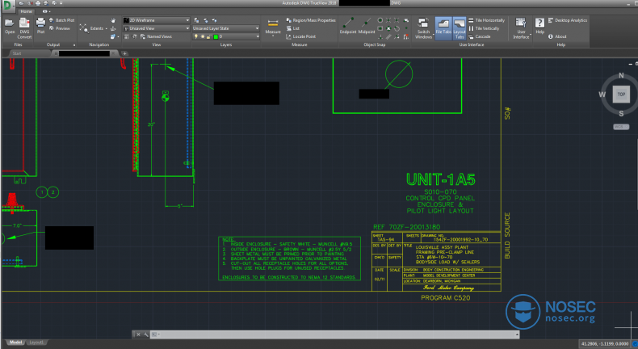Click the Switch Windows icon
This screenshot has width=638, height=349.
pos(423,23)
